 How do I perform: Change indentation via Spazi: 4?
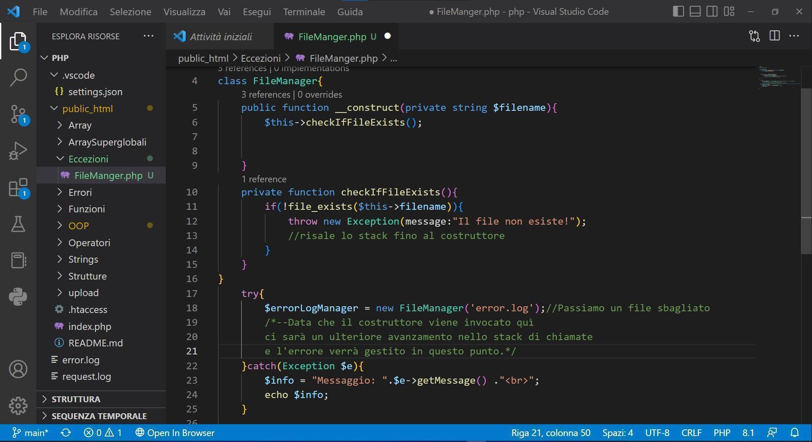pyautogui.click(x=617, y=433)
